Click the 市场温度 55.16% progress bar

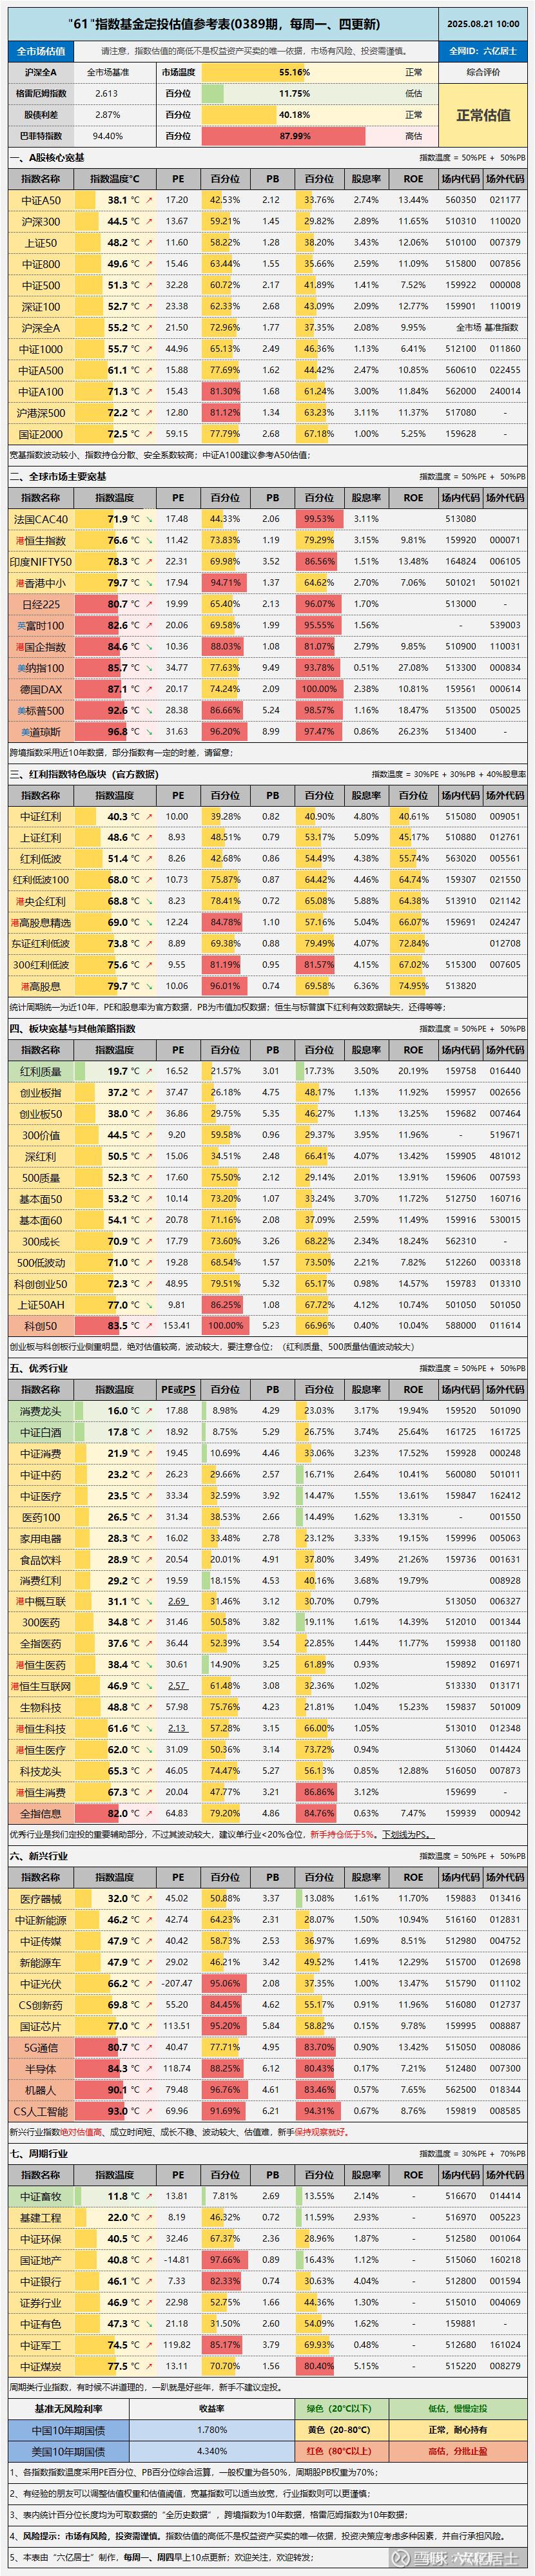click(x=294, y=72)
